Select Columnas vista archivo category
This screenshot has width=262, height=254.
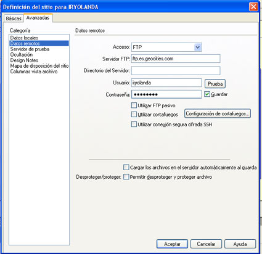coord(34,72)
